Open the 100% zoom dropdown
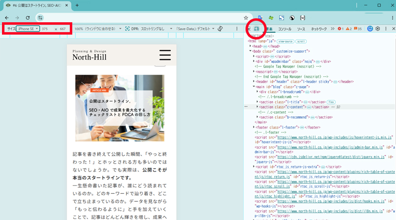 pyautogui.click(x=98, y=29)
